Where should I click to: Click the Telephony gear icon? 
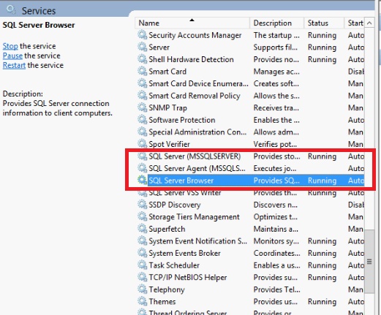[143, 289]
